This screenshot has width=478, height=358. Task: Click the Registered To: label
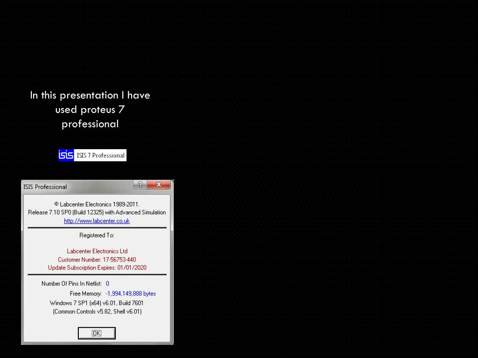(97, 235)
